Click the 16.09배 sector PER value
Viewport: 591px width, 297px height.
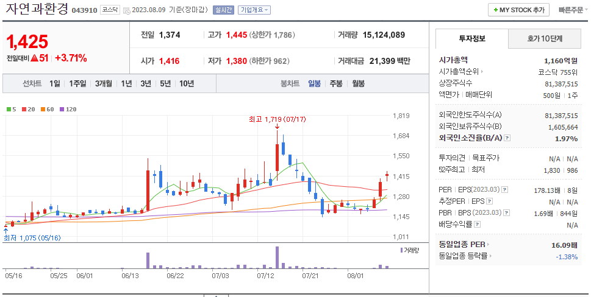click(x=564, y=245)
